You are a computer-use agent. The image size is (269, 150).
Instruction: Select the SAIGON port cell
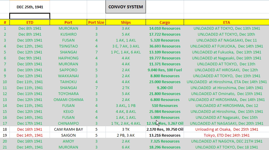click(x=68, y=135)
